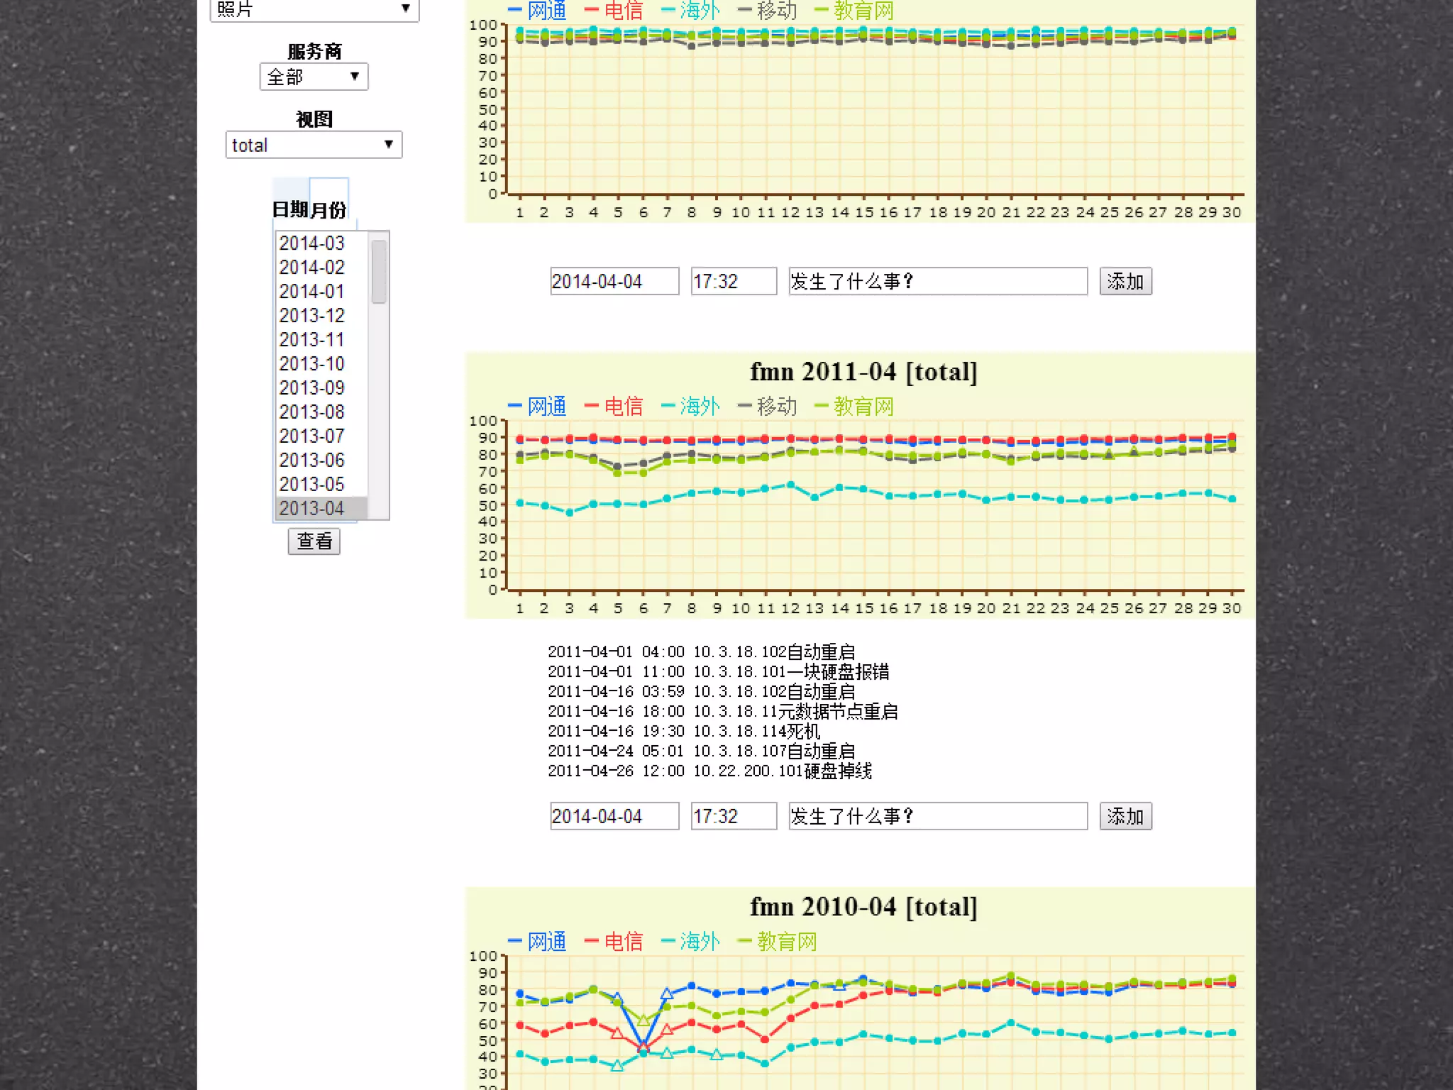
Task: Toggle 移动 legend in 2011-04 chart
Action: click(x=775, y=407)
